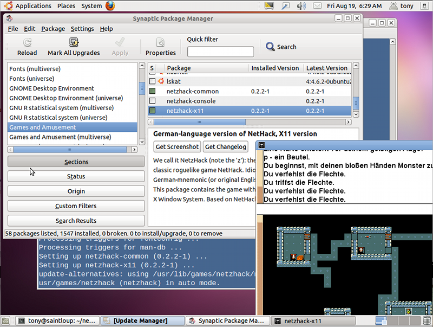Switch to Status filter view

pos(76,176)
